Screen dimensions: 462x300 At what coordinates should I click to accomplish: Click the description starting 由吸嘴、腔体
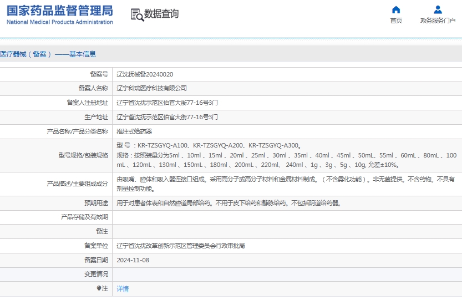coord(286,184)
